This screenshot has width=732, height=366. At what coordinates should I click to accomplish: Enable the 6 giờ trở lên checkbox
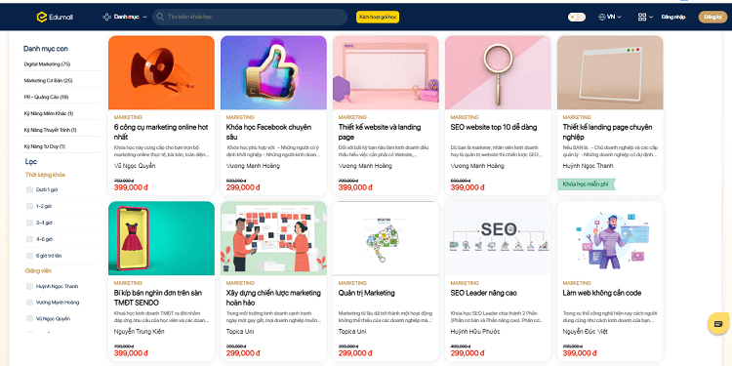click(x=30, y=256)
